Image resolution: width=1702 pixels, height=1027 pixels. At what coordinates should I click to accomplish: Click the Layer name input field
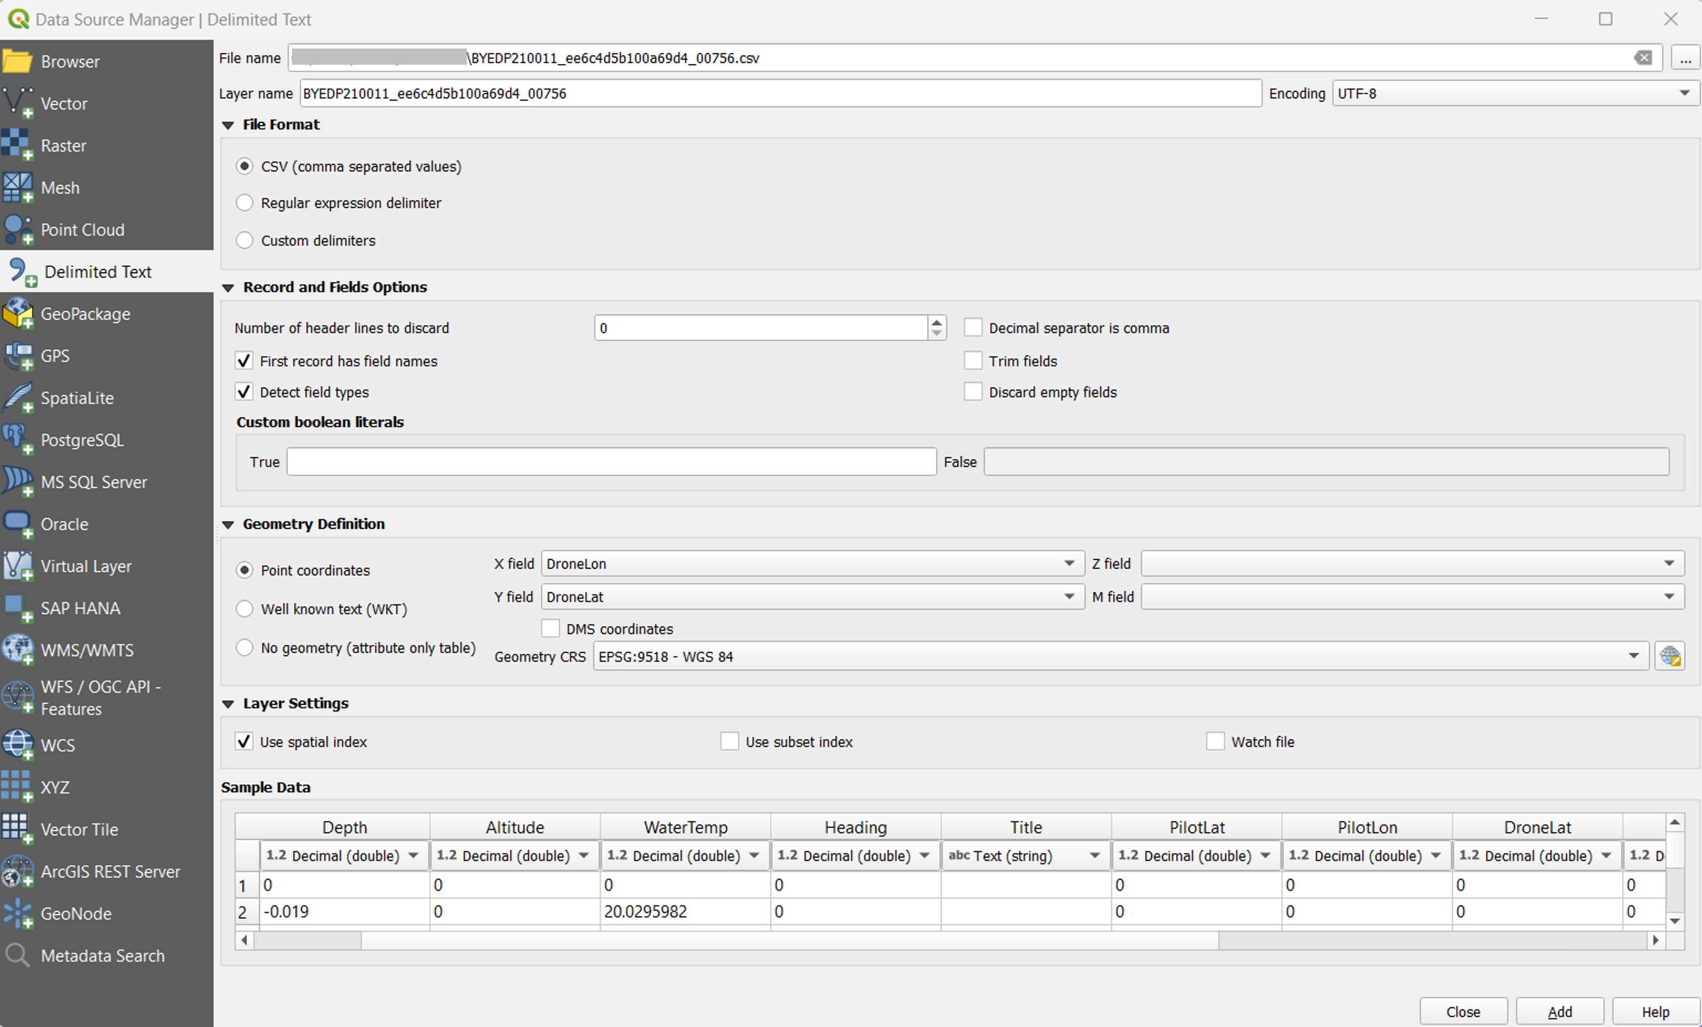pyautogui.click(x=780, y=93)
